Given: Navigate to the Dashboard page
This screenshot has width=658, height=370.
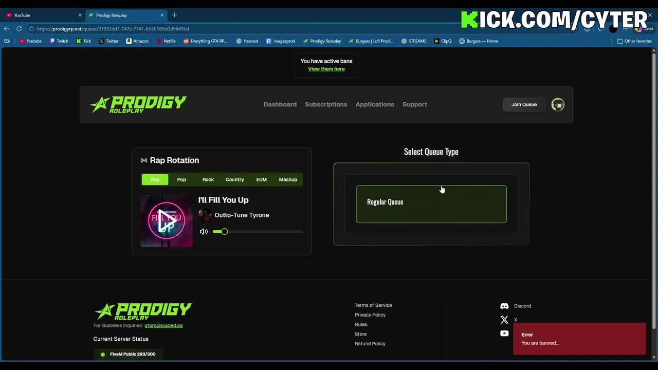Looking at the screenshot, I should click(x=280, y=104).
